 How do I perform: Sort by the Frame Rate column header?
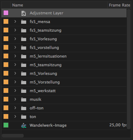(x=119, y=5)
